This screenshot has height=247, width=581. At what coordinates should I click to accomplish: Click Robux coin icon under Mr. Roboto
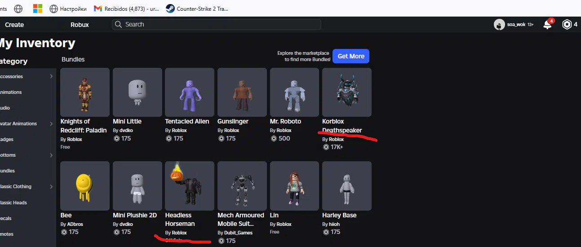click(274, 138)
